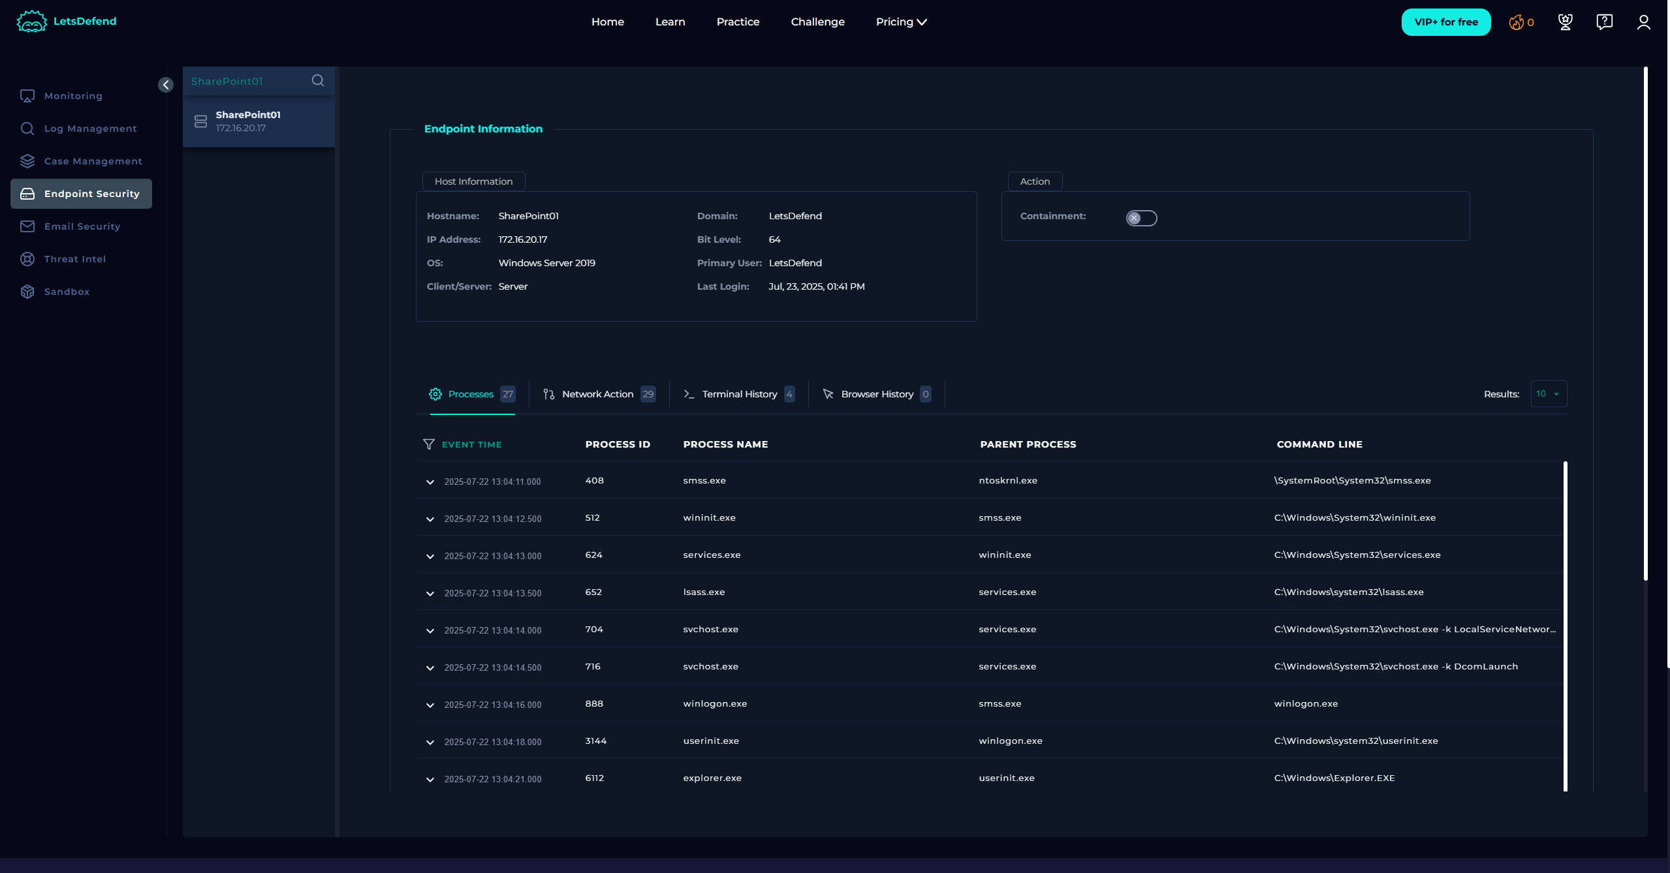
Task: Click the page vertical scrollbar
Action: click(1645, 323)
